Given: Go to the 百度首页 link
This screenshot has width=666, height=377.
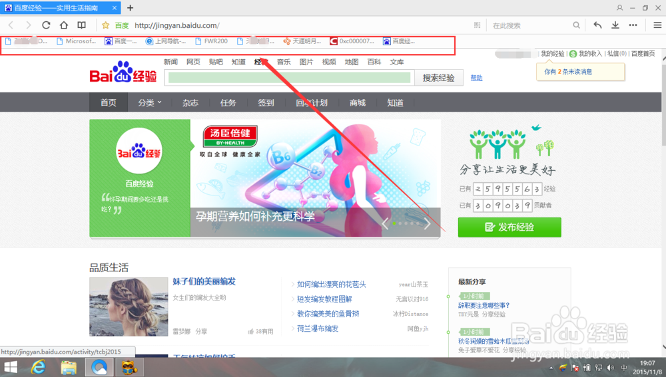Looking at the screenshot, I should click(643, 53).
